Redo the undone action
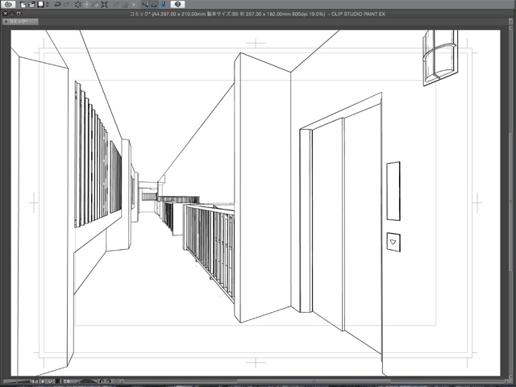Viewport: 516px width, 387px height. 66,4
